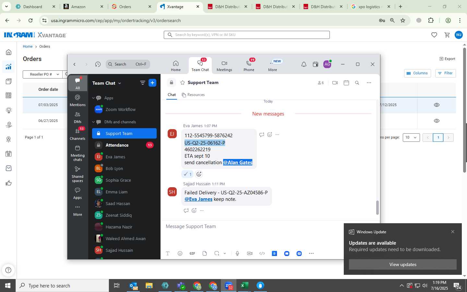View the 6 members of Support Team
Viewport: 467px width, 292px height.
tap(321, 83)
